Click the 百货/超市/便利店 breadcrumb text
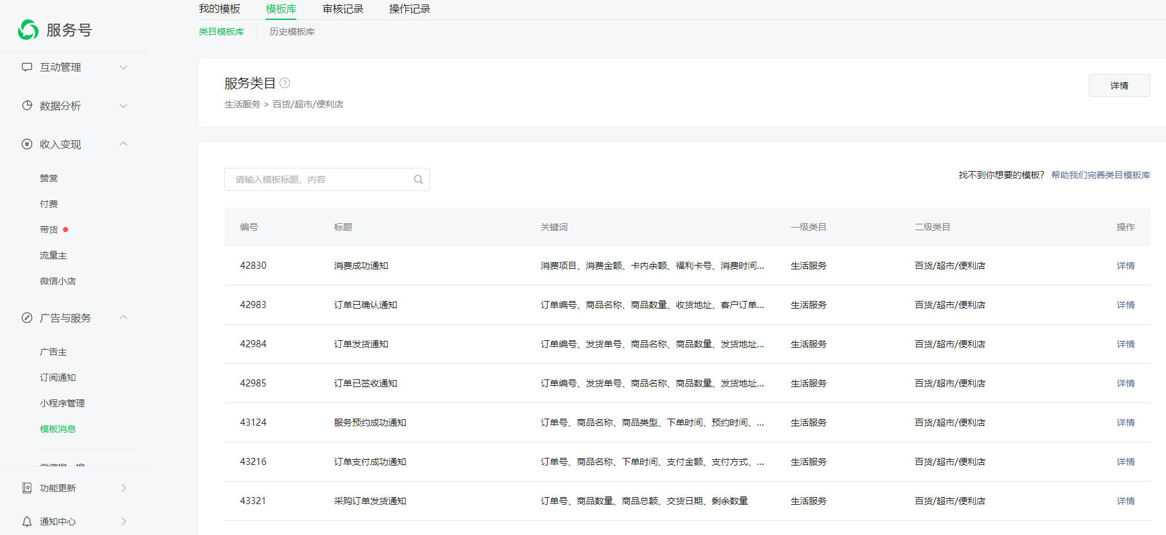 tap(308, 104)
